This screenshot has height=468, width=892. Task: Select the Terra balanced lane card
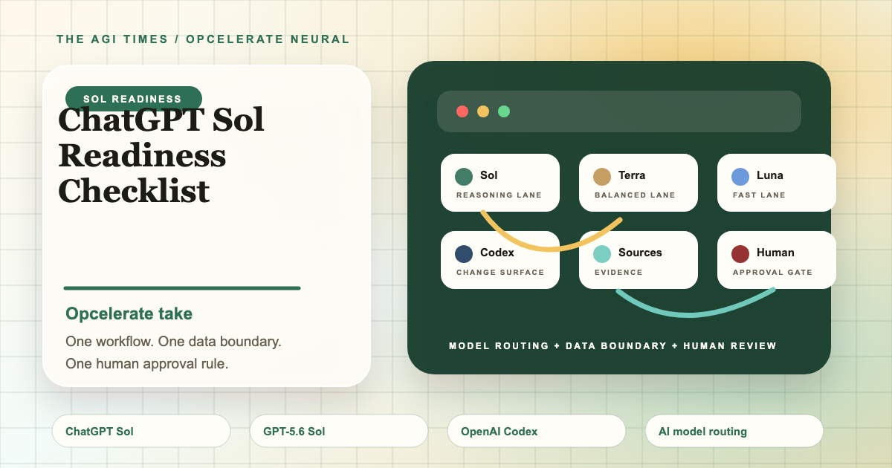[x=639, y=183]
